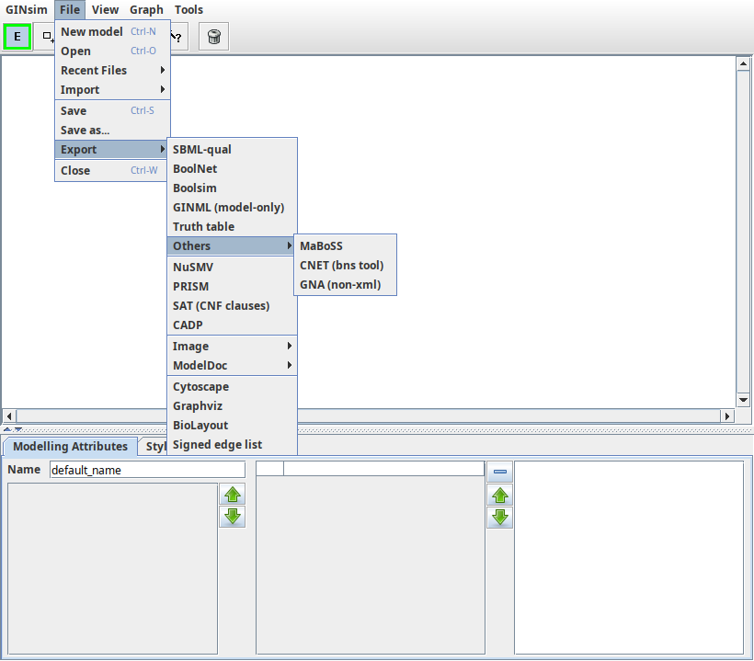The image size is (754, 661).
Task: Click the green up arrow in Modelling Attributes panel
Action: [232, 495]
